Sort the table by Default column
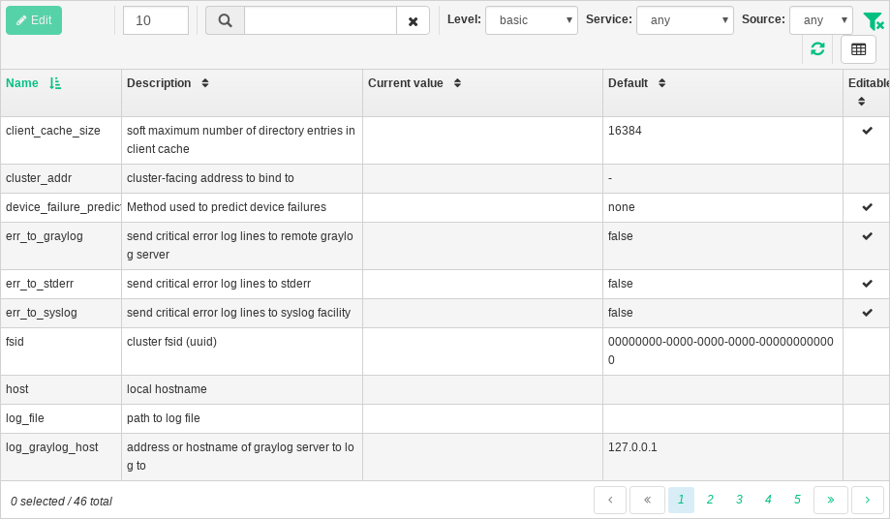890x519 pixels. 661,83
